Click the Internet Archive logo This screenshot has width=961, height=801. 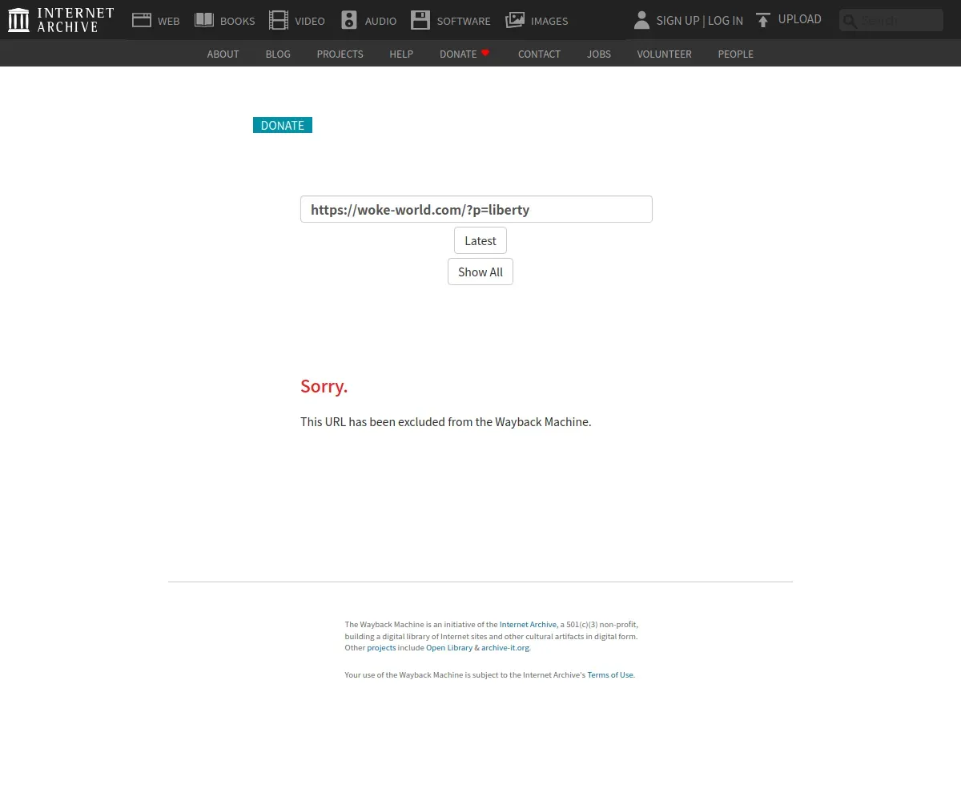(x=61, y=20)
